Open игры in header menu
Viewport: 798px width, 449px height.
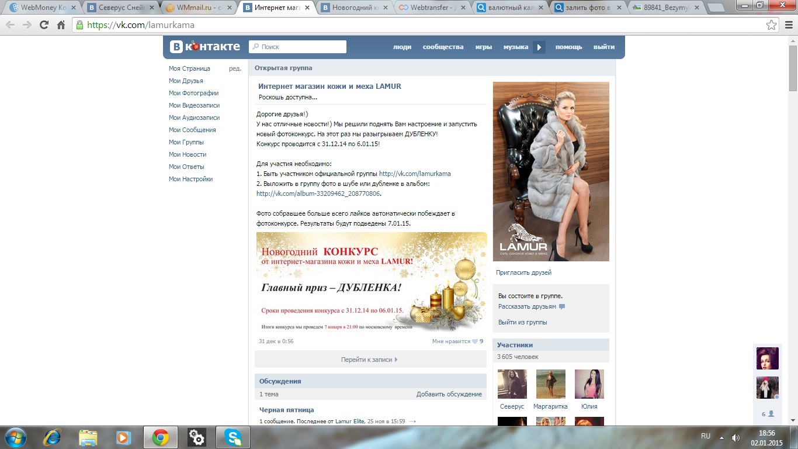(x=484, y=47)
